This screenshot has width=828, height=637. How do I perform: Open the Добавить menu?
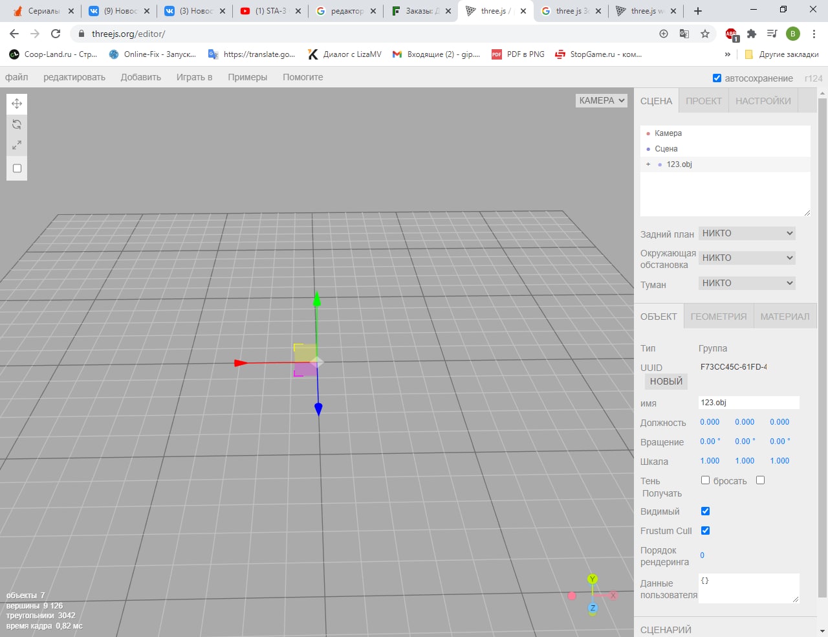(x=141, y=77)
